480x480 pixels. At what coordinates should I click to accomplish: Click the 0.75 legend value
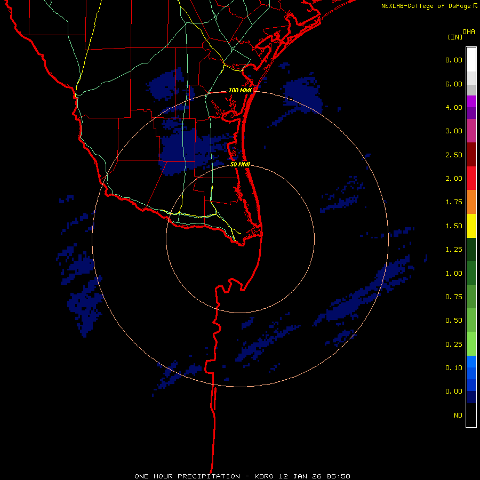454,297
